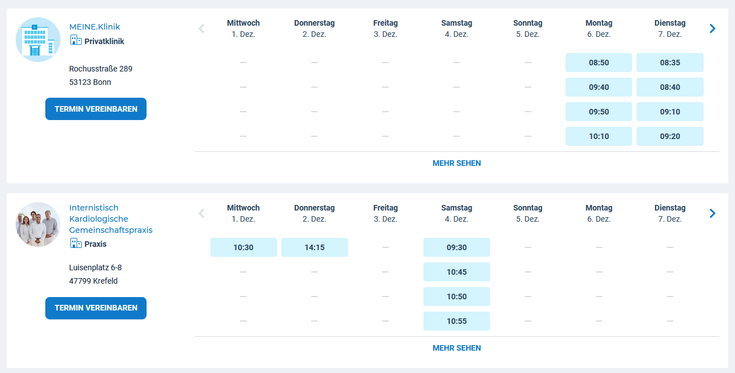The width and height of the screenshot is (735, 373).
Task: Choose the Tuesday 09:20 time slot
Action: tap(670, 136)
